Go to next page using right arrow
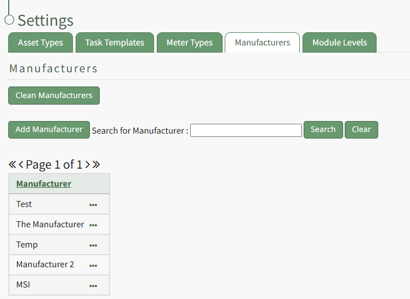The width and height of the screenshot is (410, 299). pyautogui.click(x=87, y=165)
